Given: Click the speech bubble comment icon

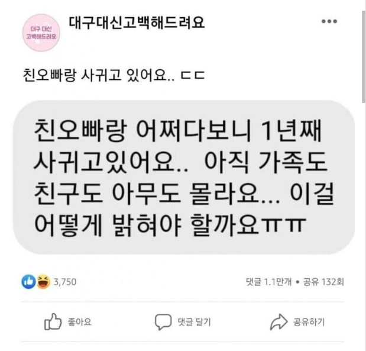Looking at the screenshot, I should tap(163, 322).
